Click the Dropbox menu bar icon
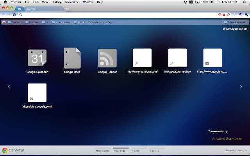 185,2
